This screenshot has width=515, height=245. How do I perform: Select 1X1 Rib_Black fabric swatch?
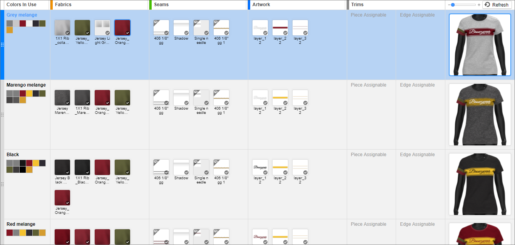[82, 167]
